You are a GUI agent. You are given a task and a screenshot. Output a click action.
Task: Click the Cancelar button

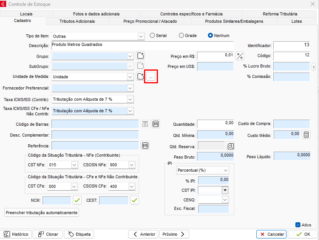click(x=271, y=234)
